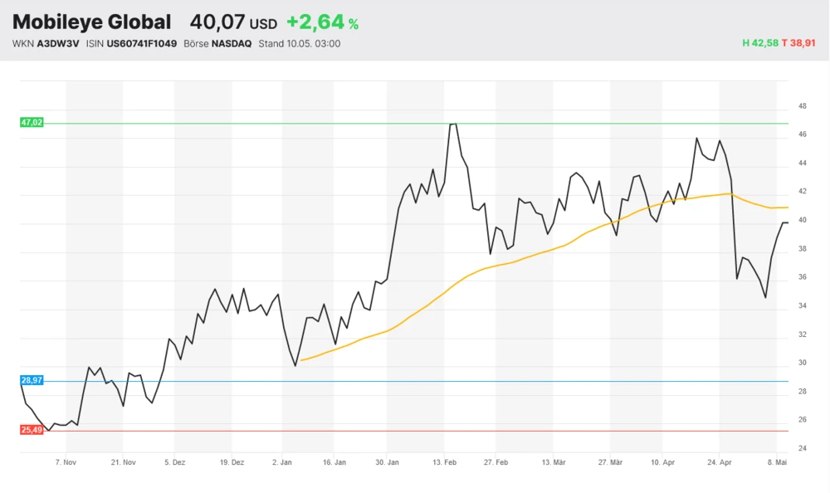
Task: Click the green 47,02 high marker label
Action: pyautogui.click(x=32, y=122)
